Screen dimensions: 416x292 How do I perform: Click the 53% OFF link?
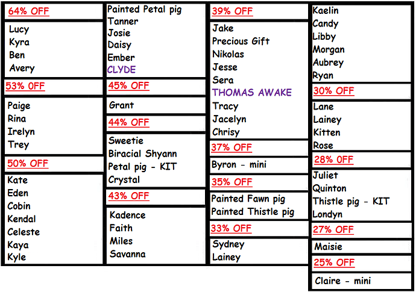pos(25,86)
